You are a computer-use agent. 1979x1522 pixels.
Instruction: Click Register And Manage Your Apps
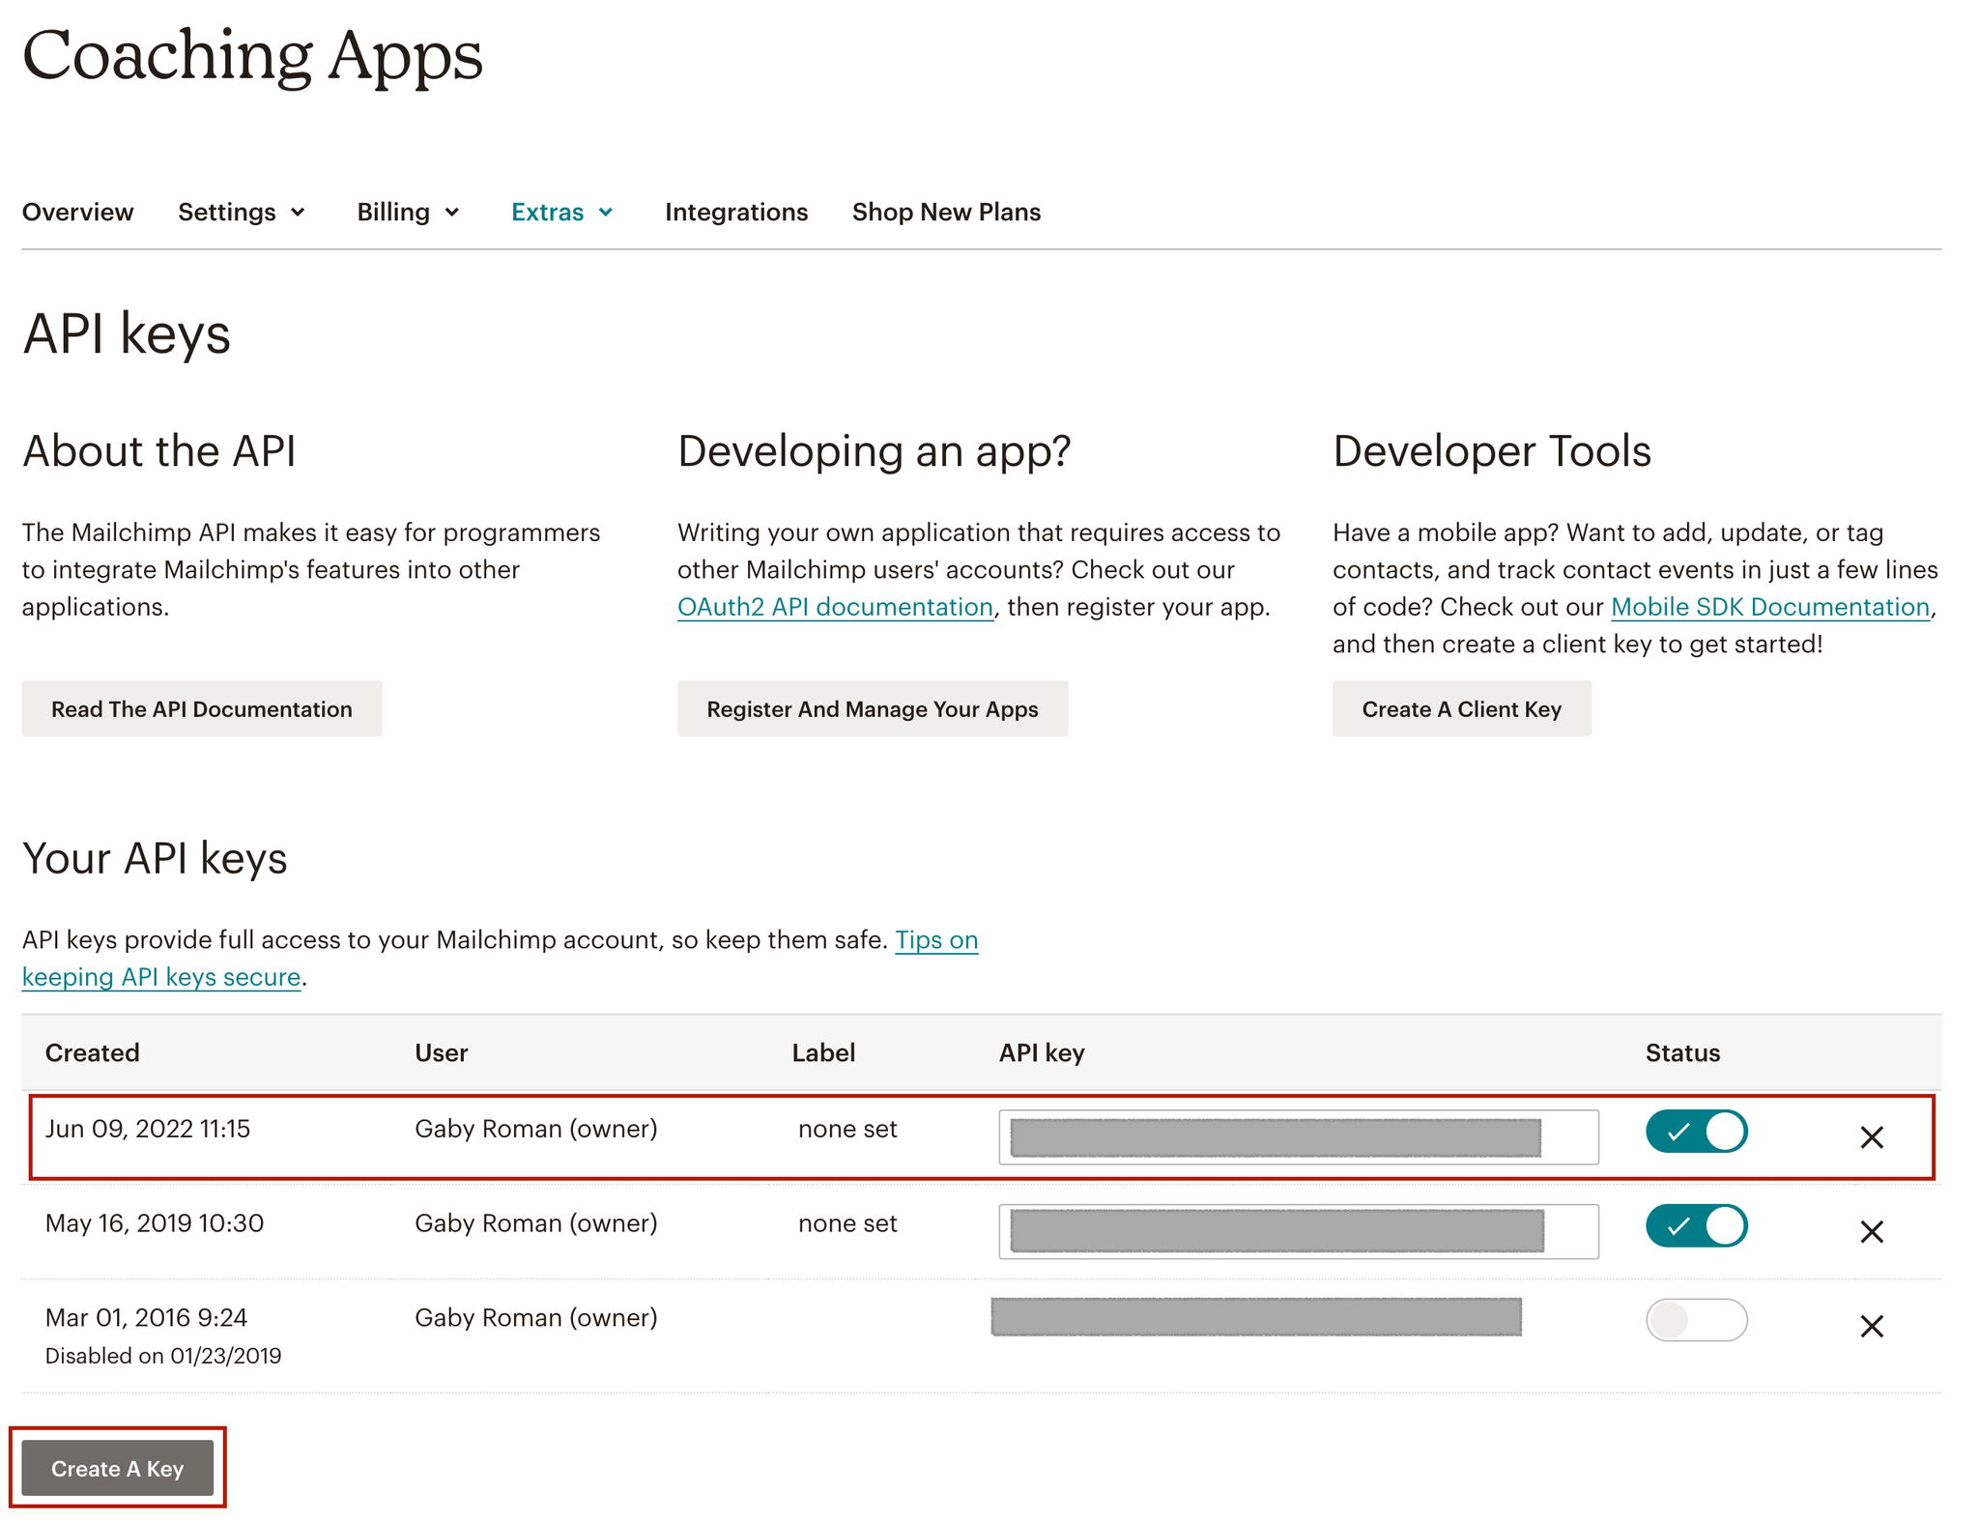pos(873,708)
